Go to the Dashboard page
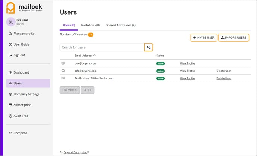Viewport: 257px width, 156px height. [21, 72]
